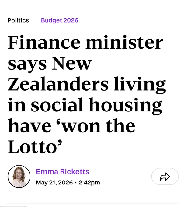Click the divider between Politics and Budget 2026
The image size is (184, 207).
pyautogui.click(x=35, y=20)
